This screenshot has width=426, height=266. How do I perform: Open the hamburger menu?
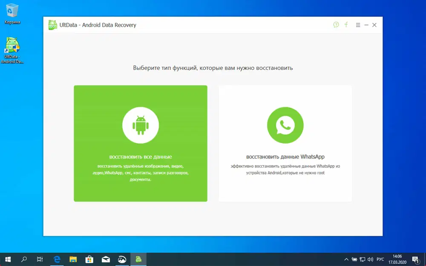click(358, 25)
